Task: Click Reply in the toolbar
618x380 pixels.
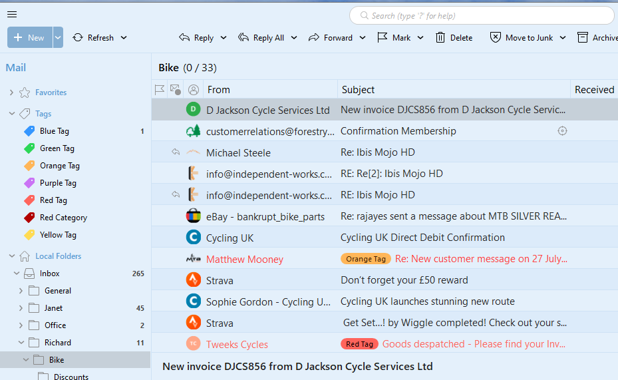Action: point(196,37)
